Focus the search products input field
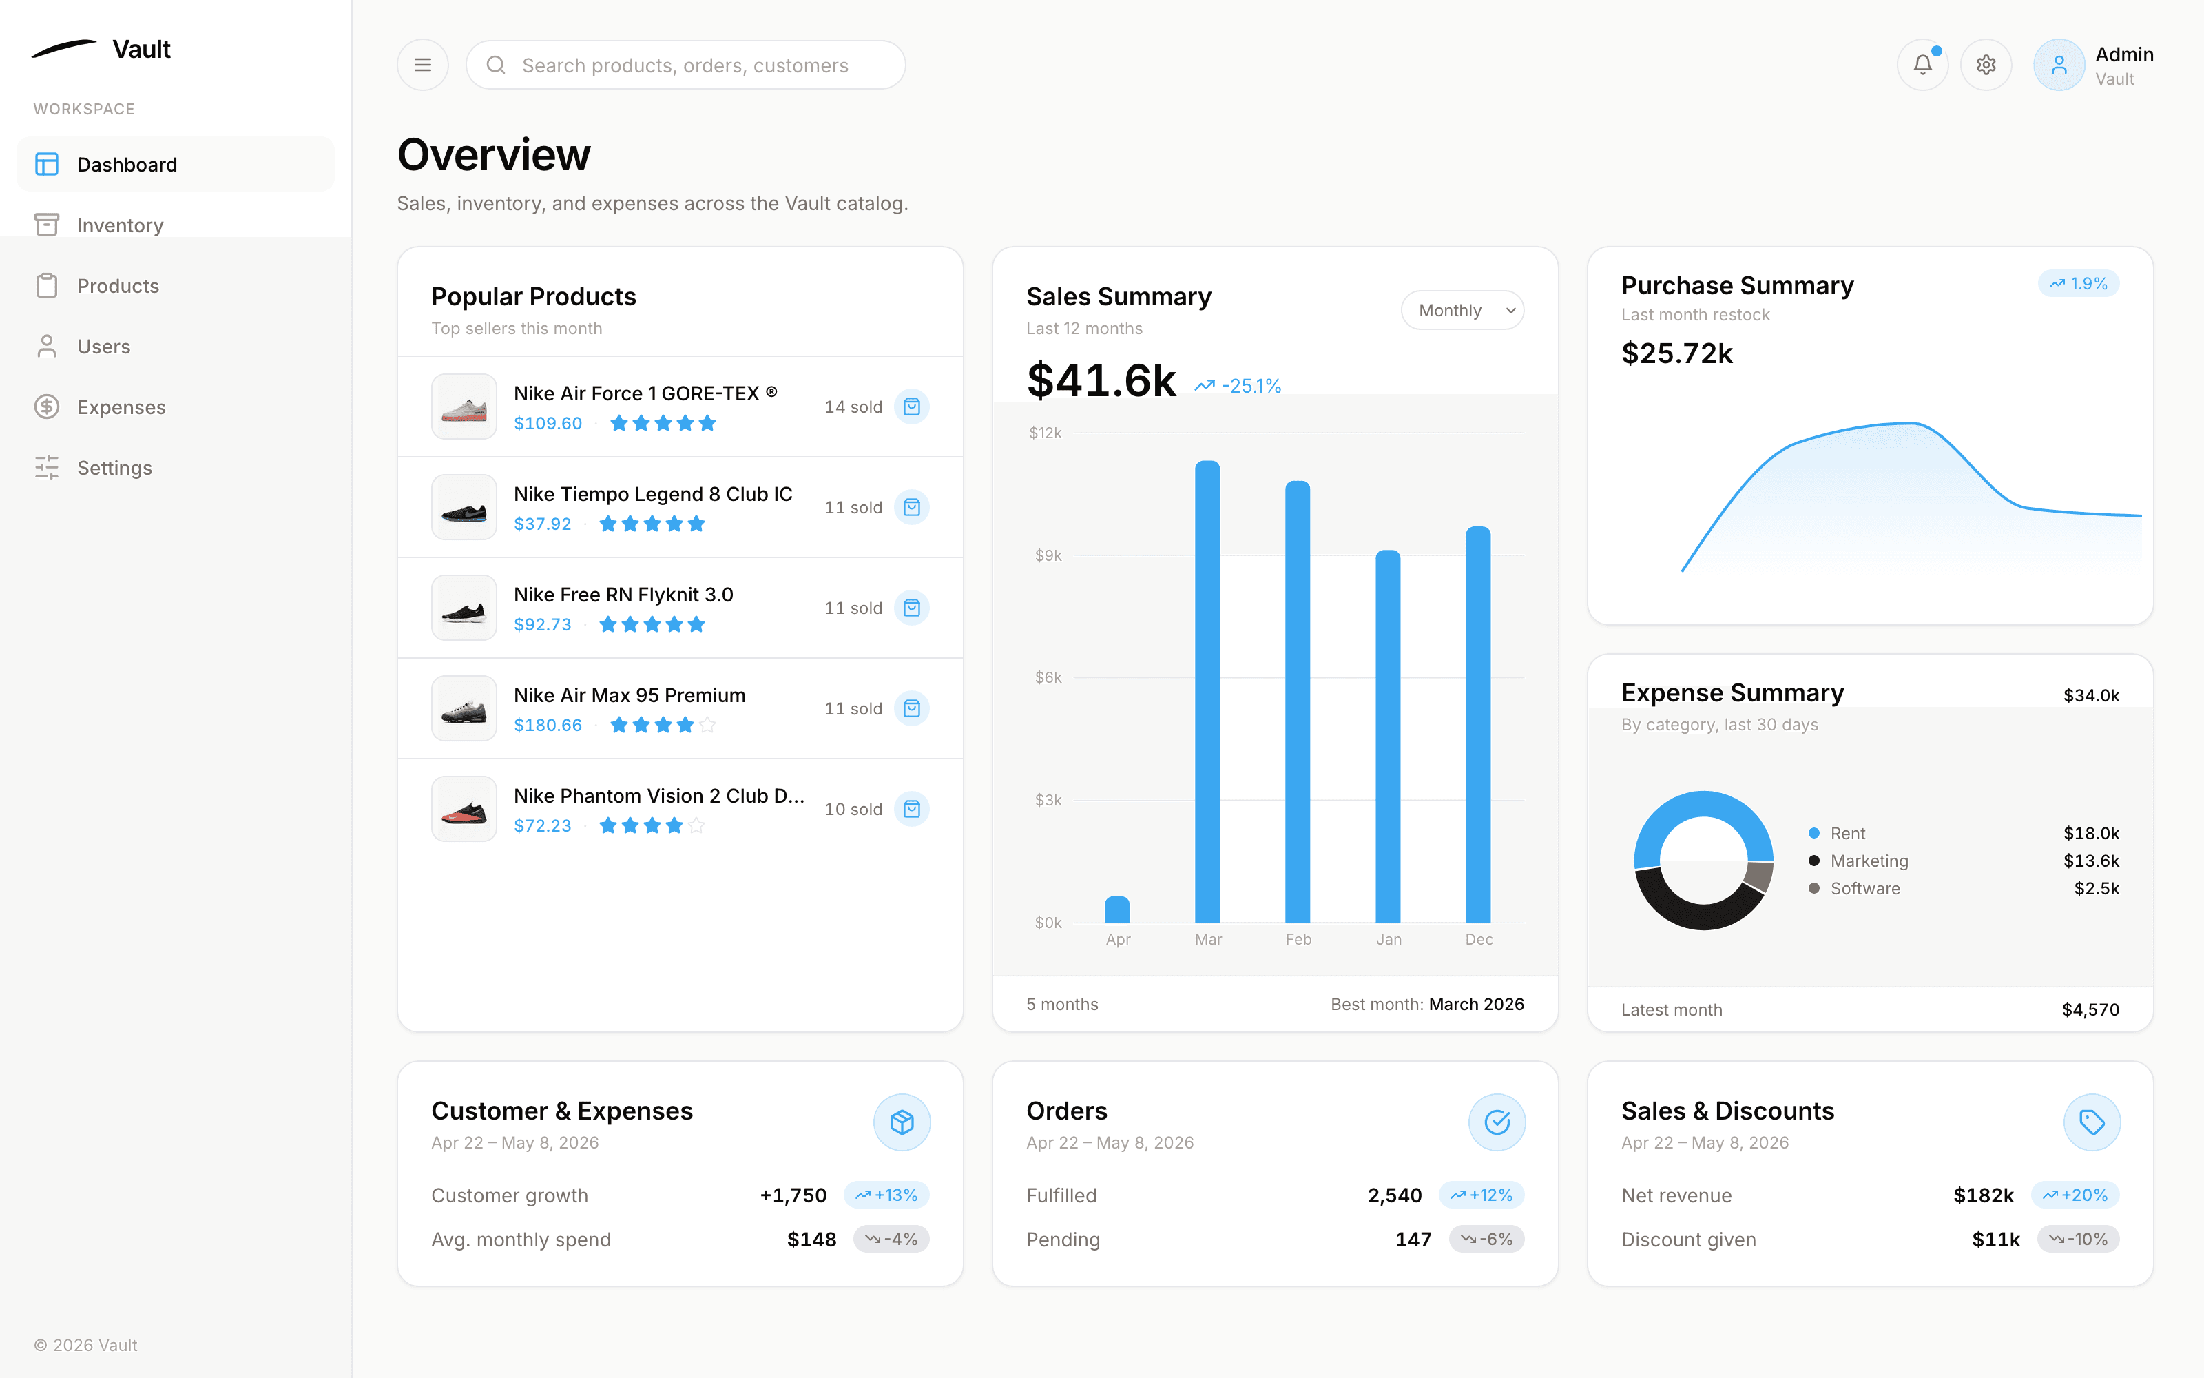Screen dimensions: 2204x1378 (x=686, y=65)
